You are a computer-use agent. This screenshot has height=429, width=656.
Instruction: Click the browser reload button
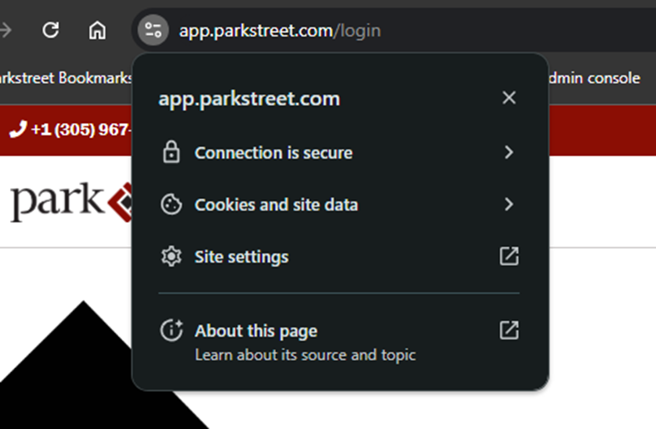[x=51, y=30]
